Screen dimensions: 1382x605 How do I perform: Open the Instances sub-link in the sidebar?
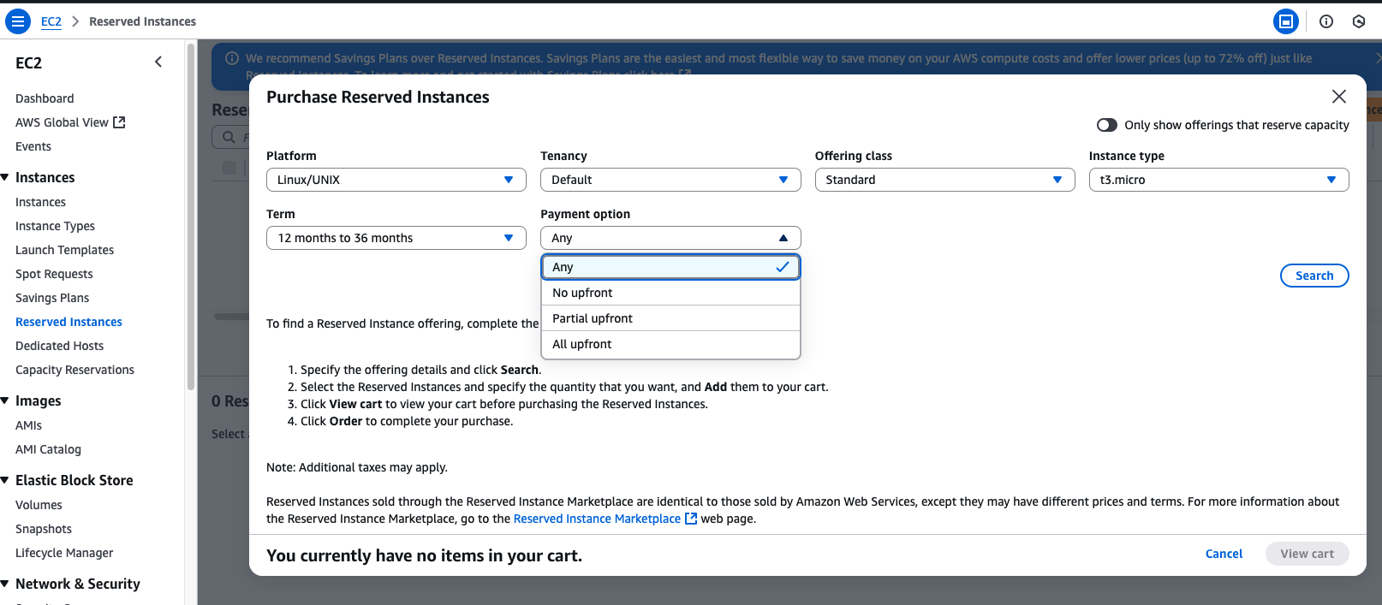pyautogui.click(x=40, y=202)
